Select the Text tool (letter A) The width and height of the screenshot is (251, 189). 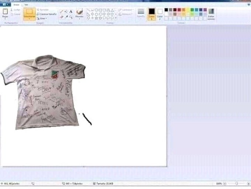[71, 11]
